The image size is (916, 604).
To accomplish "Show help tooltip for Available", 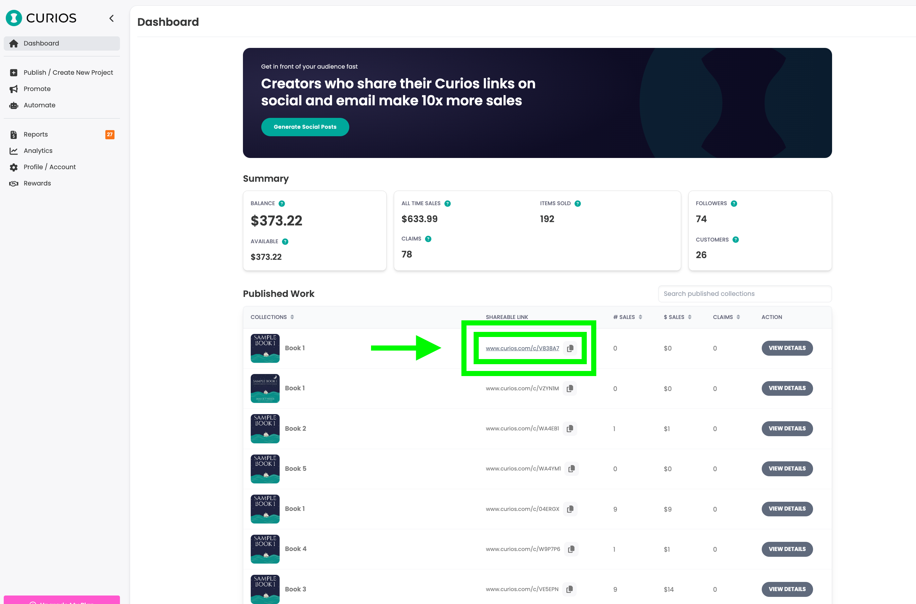I will click(285, 242).
